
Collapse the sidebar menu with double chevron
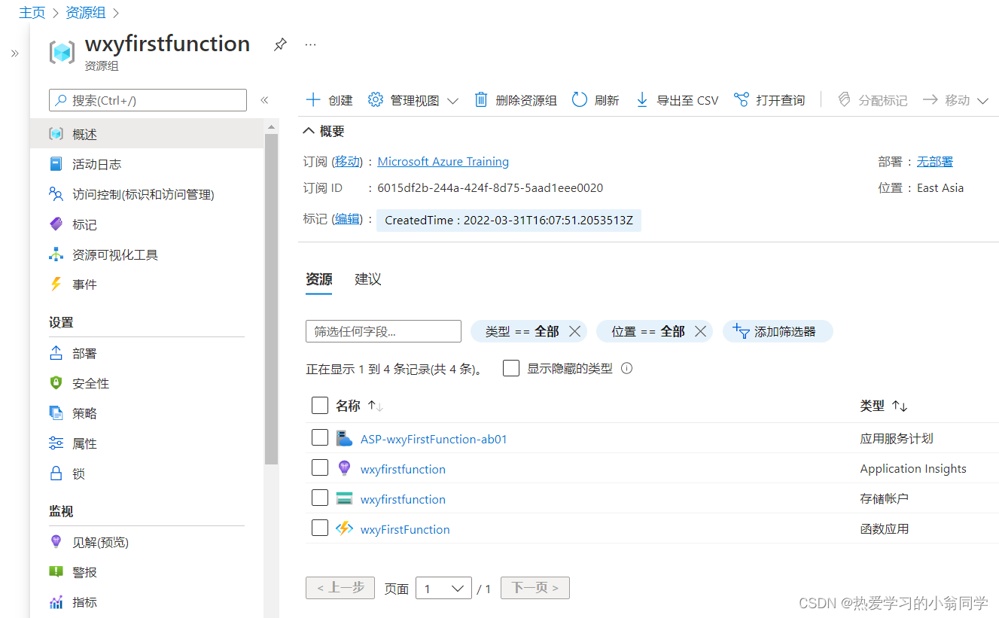(x=264, y=100)
